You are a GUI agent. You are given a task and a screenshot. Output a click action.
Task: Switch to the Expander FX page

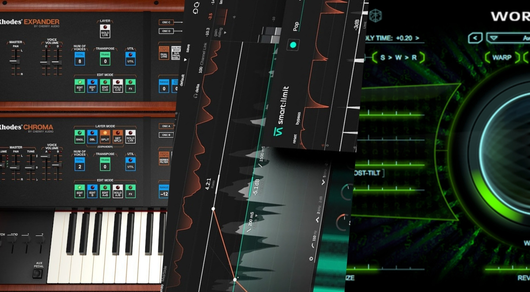(130, 86)
